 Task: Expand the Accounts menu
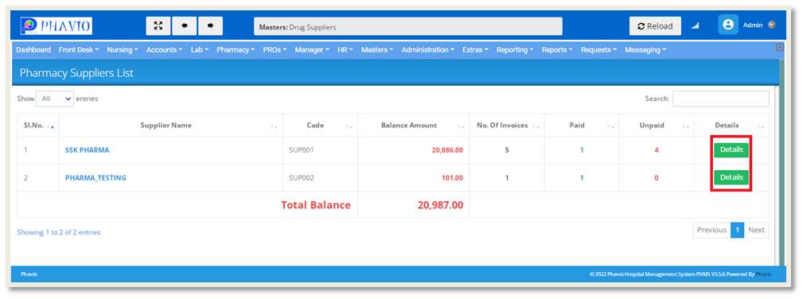point(165,50)
